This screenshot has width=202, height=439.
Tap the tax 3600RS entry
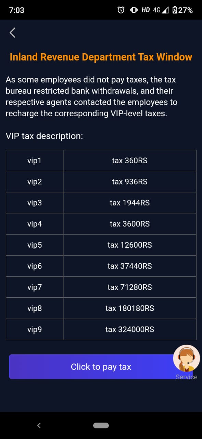tap(130, 224)
